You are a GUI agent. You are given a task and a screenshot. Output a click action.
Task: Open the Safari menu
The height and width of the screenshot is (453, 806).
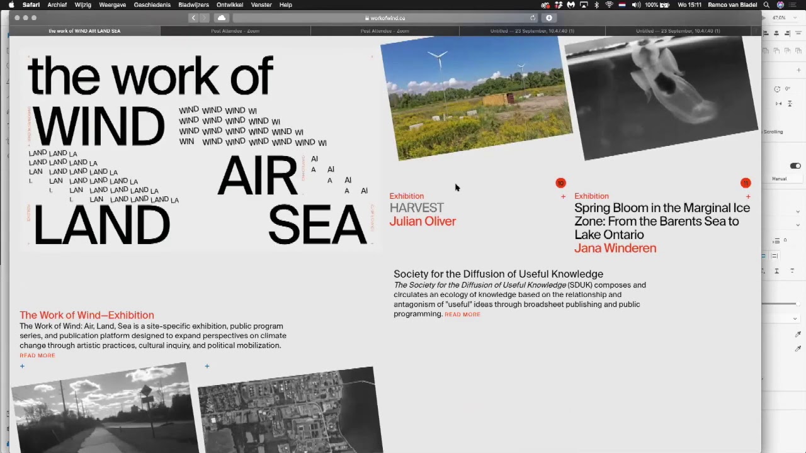(x=31, y=4)
